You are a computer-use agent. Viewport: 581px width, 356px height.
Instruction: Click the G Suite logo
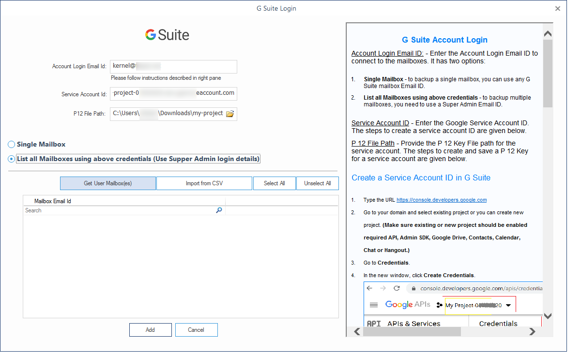(167, 35)
